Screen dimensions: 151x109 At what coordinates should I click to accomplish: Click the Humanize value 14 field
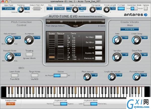click(x=37, y=38)
